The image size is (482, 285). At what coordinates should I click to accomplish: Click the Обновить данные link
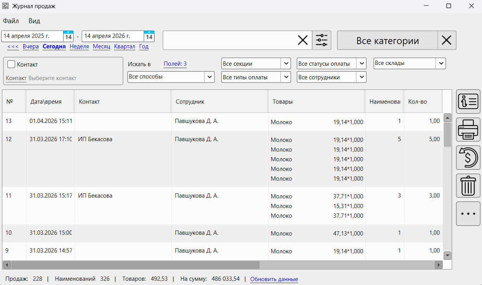coord(274,279)
